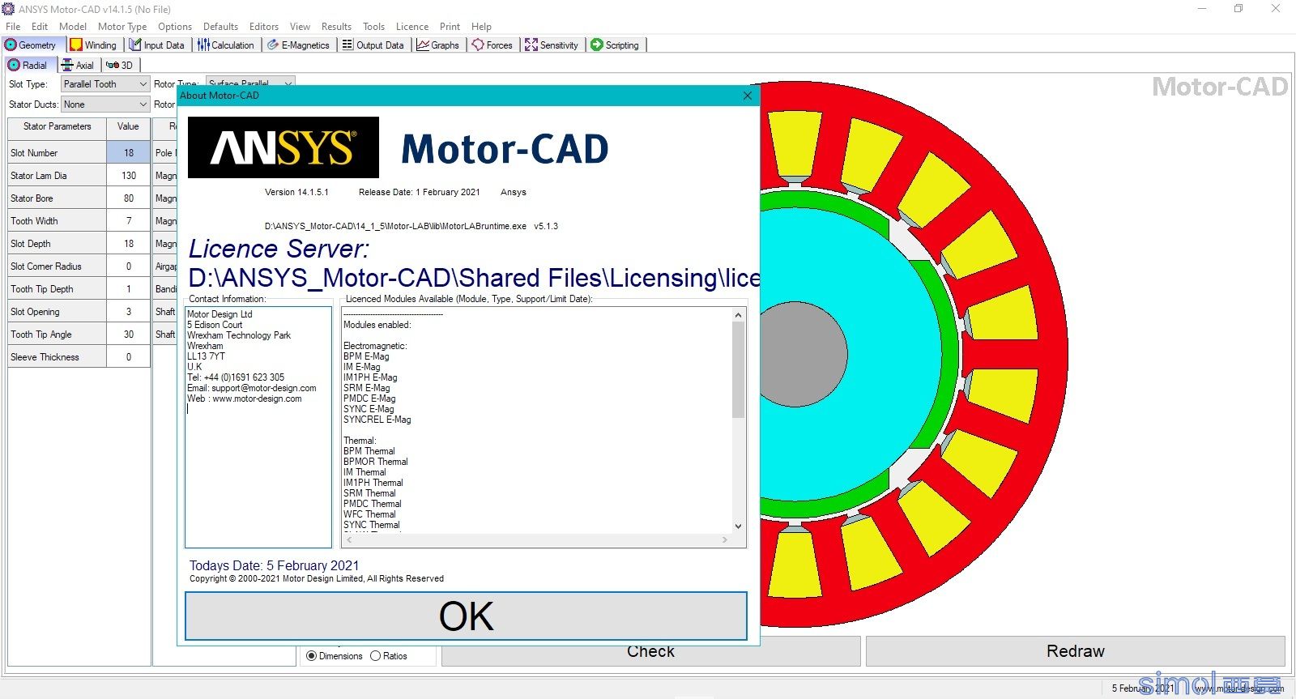Open the Licence menu

coord(412,27)
